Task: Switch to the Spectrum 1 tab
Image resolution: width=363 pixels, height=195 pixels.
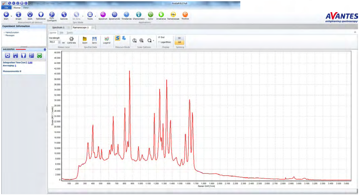Action: tap(58, 28)
